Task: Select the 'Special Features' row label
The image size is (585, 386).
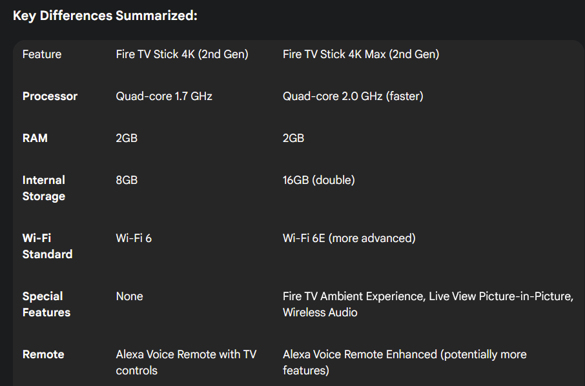Action: click(46, 304)
